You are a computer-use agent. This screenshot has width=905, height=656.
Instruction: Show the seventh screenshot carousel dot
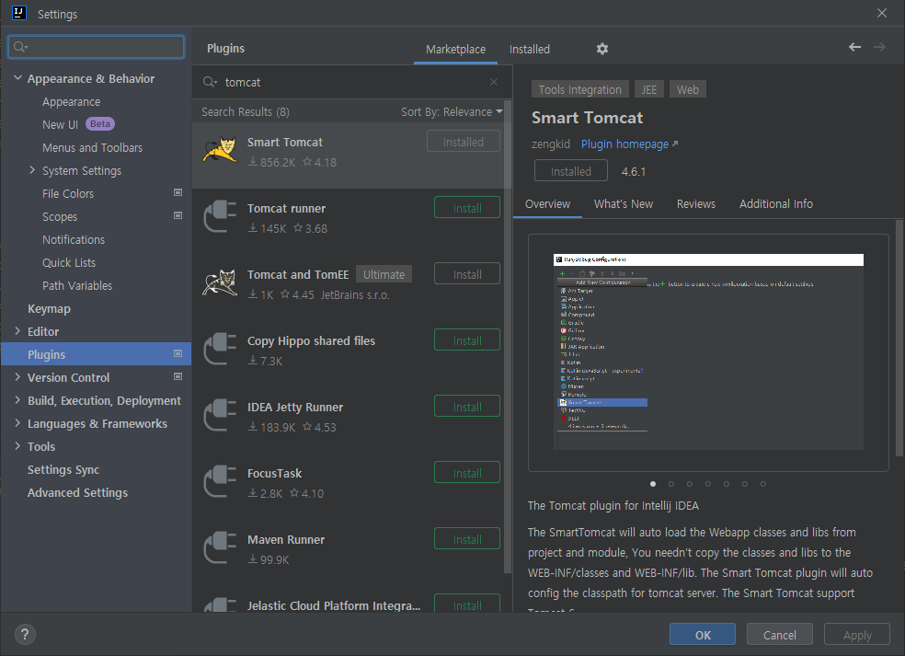coord(763,484)
